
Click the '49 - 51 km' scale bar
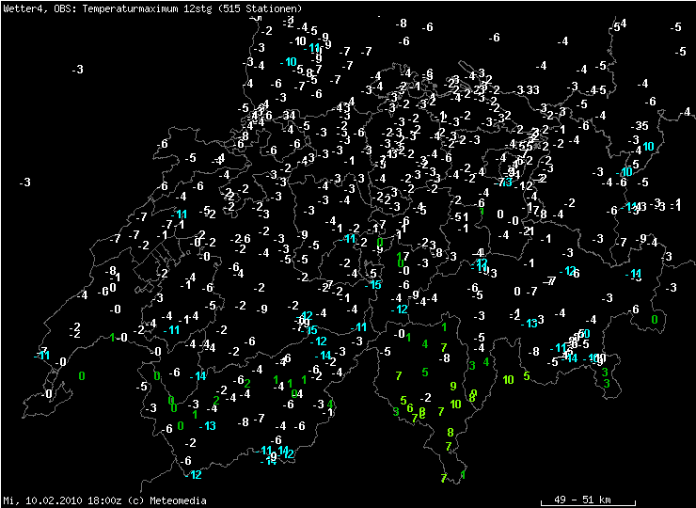tap(583, 499)
